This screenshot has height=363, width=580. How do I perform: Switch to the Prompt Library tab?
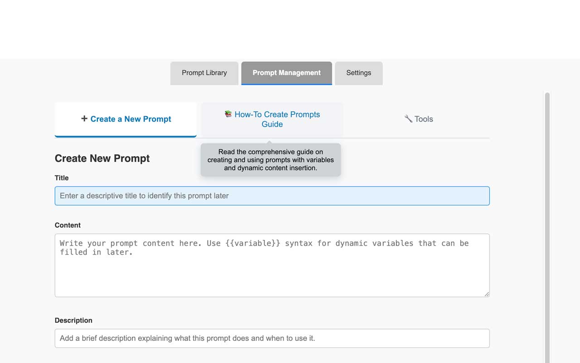tap(204, 73)
